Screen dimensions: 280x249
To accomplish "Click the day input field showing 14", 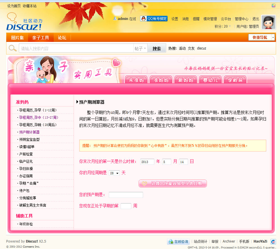I will point(183,162).
